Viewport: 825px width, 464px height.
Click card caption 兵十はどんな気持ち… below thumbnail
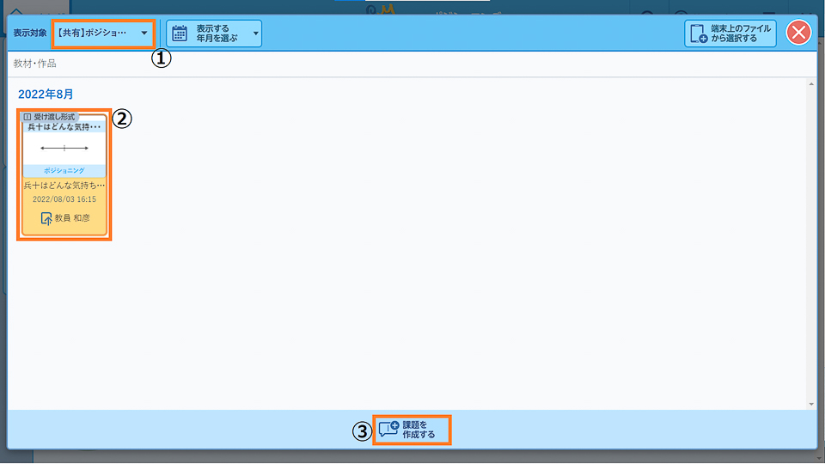64,185
